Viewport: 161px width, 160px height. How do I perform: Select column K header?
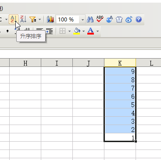pyautogui.click(x=120, y=63)
